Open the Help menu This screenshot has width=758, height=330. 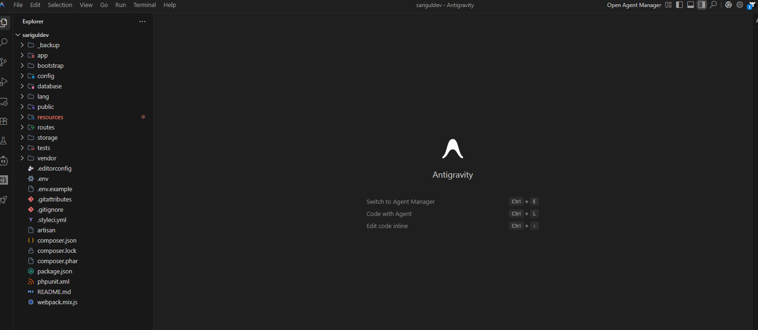click(x=169, y=5)
